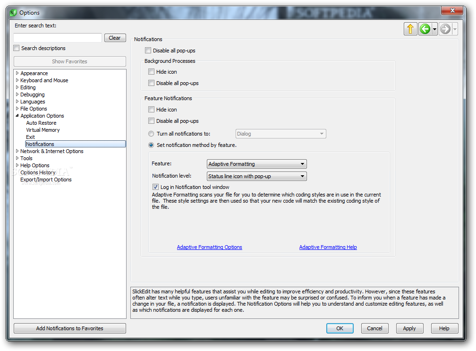This screenshot has height=351, width=476.
Task: Select Virtual Memory in options tree
Action: (43, 129)
